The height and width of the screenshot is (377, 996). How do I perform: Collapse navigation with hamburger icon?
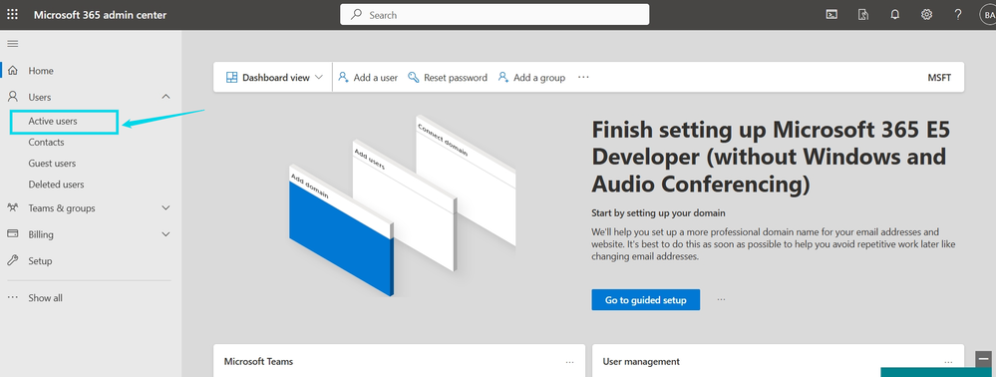pos(12,44)
